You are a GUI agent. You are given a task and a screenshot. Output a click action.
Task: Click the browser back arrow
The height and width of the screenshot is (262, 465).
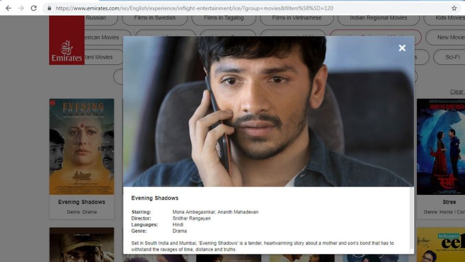[x=8, y=8]
